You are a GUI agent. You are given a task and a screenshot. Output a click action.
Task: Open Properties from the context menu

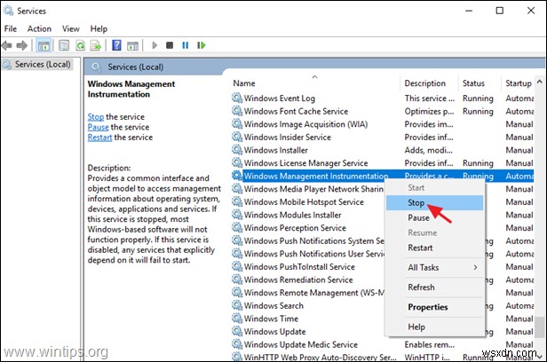click(435, 307)
